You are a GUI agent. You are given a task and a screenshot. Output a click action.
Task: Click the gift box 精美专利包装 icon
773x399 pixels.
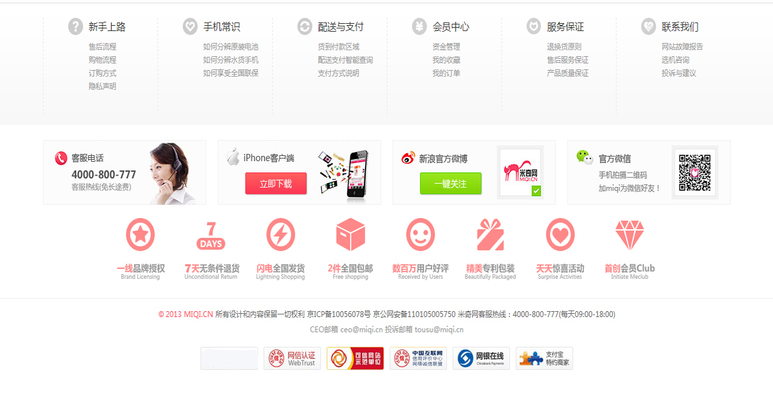pyautogui.click(x=491, y=235)
